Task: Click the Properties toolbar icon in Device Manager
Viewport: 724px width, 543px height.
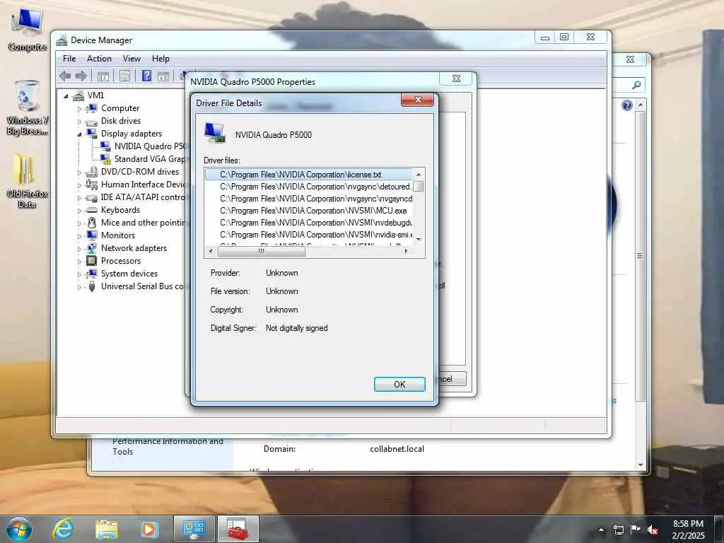Action: click(x=124, y=76)
